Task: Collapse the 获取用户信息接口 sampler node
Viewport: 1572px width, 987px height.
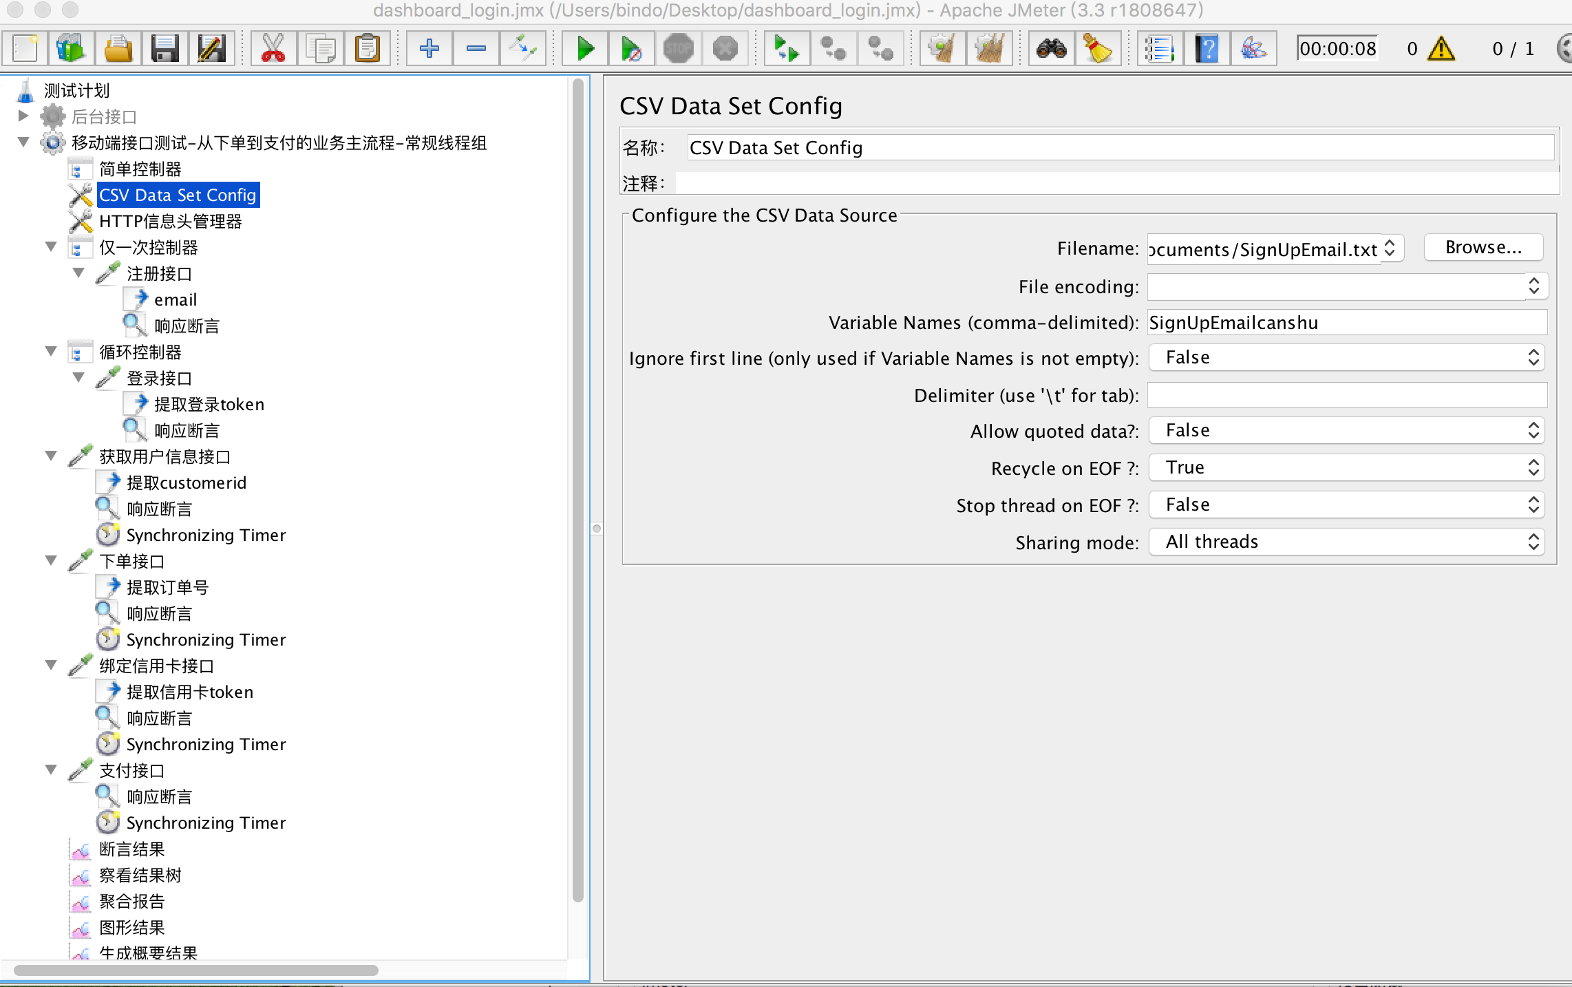Action: [51, 456]
